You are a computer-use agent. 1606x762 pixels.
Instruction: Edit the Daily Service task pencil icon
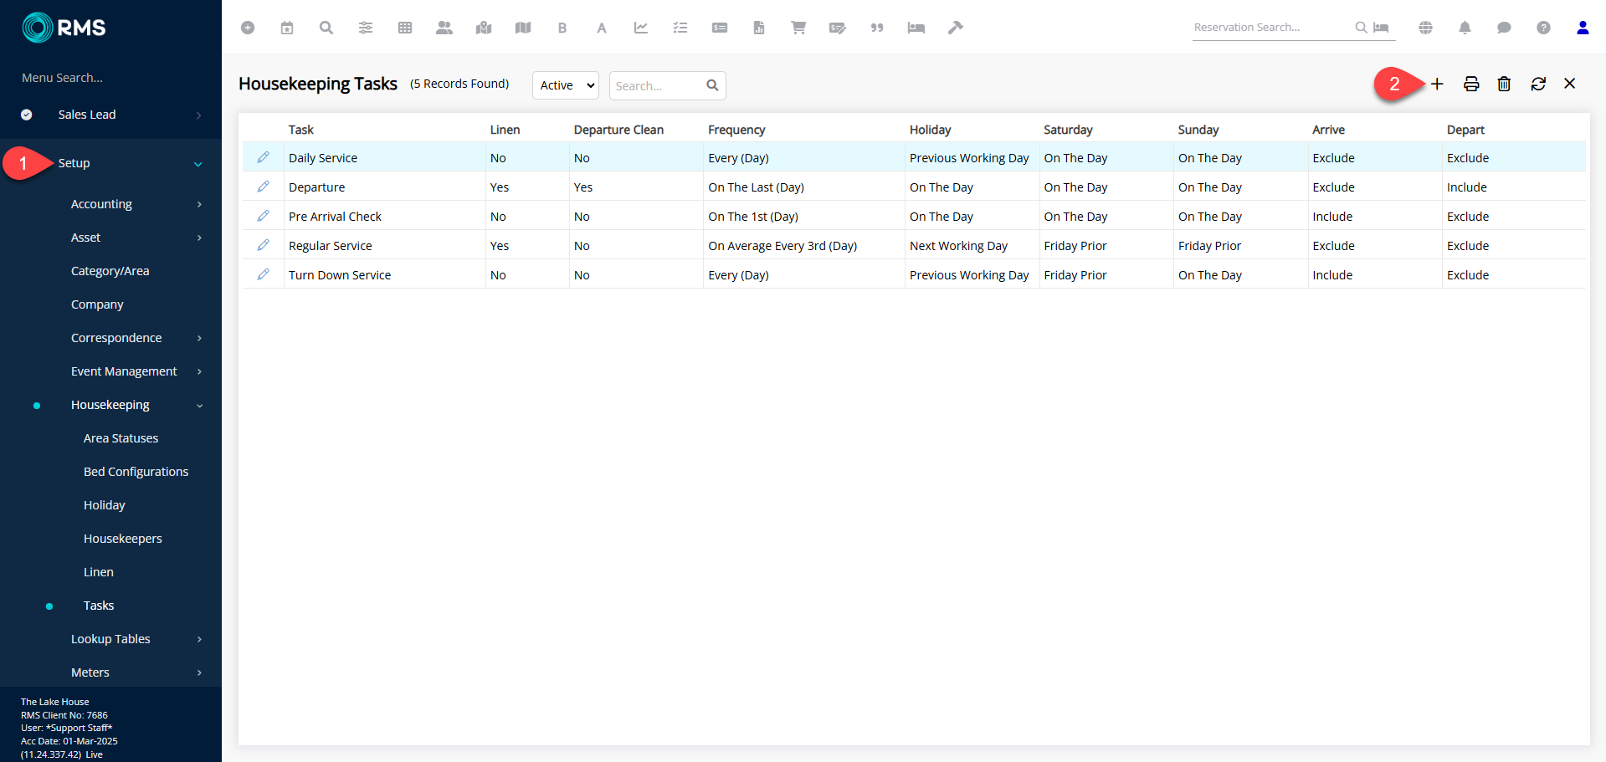coord(263,157)
